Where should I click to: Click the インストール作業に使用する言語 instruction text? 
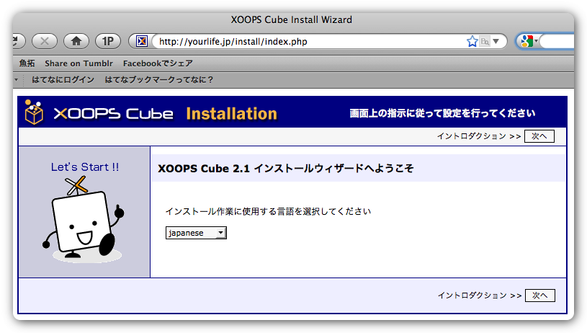(x=268, y=211)
